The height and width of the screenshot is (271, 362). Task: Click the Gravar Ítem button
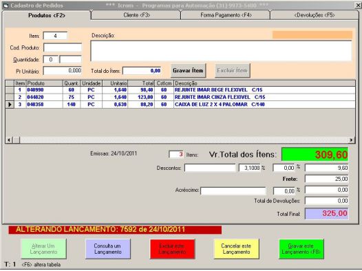click(188, 71)
